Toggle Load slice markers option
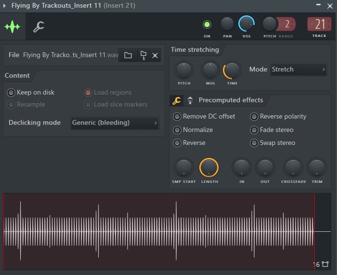Image resolution: width=337 pixels, height=275 pixels. pos(116,104)
